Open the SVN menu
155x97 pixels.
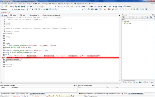tap(75, 4)
